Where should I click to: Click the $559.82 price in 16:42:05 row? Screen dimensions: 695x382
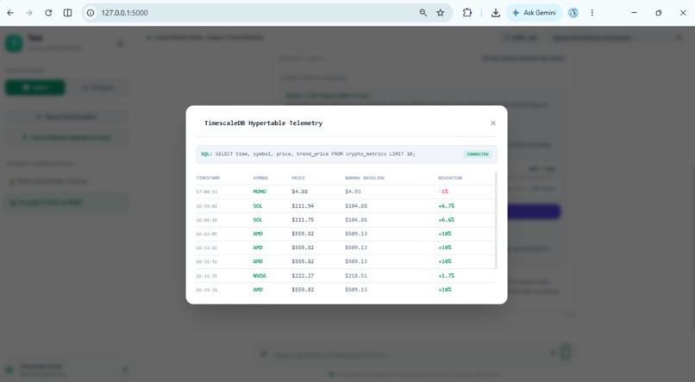(303, 234)
